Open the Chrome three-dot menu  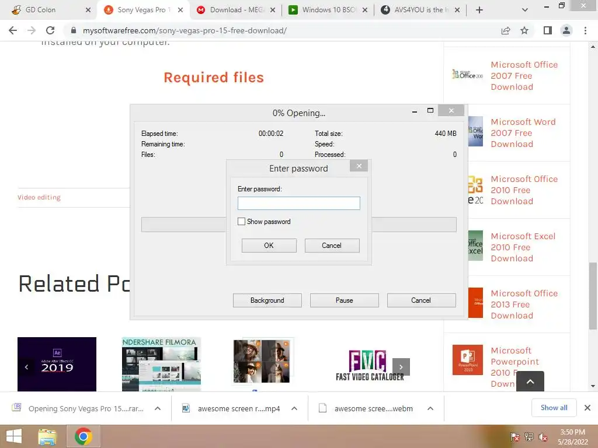tap(585, 30)
